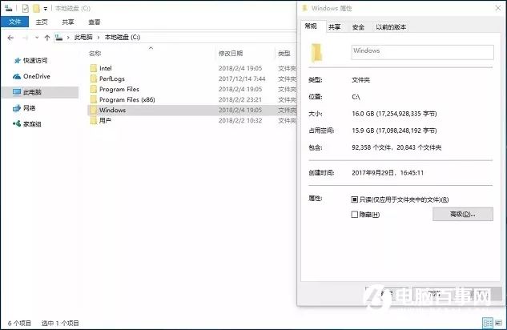Click the back navigation arrow

click(x=10, y=38)
